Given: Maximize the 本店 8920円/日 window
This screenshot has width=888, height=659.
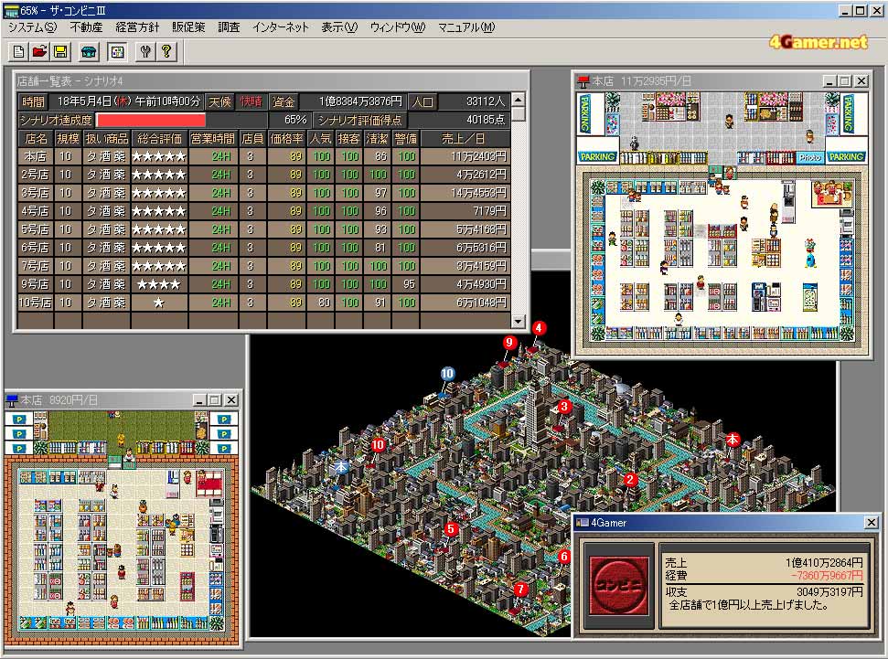Looking at the screenshot, I should [x=215, y=399].
